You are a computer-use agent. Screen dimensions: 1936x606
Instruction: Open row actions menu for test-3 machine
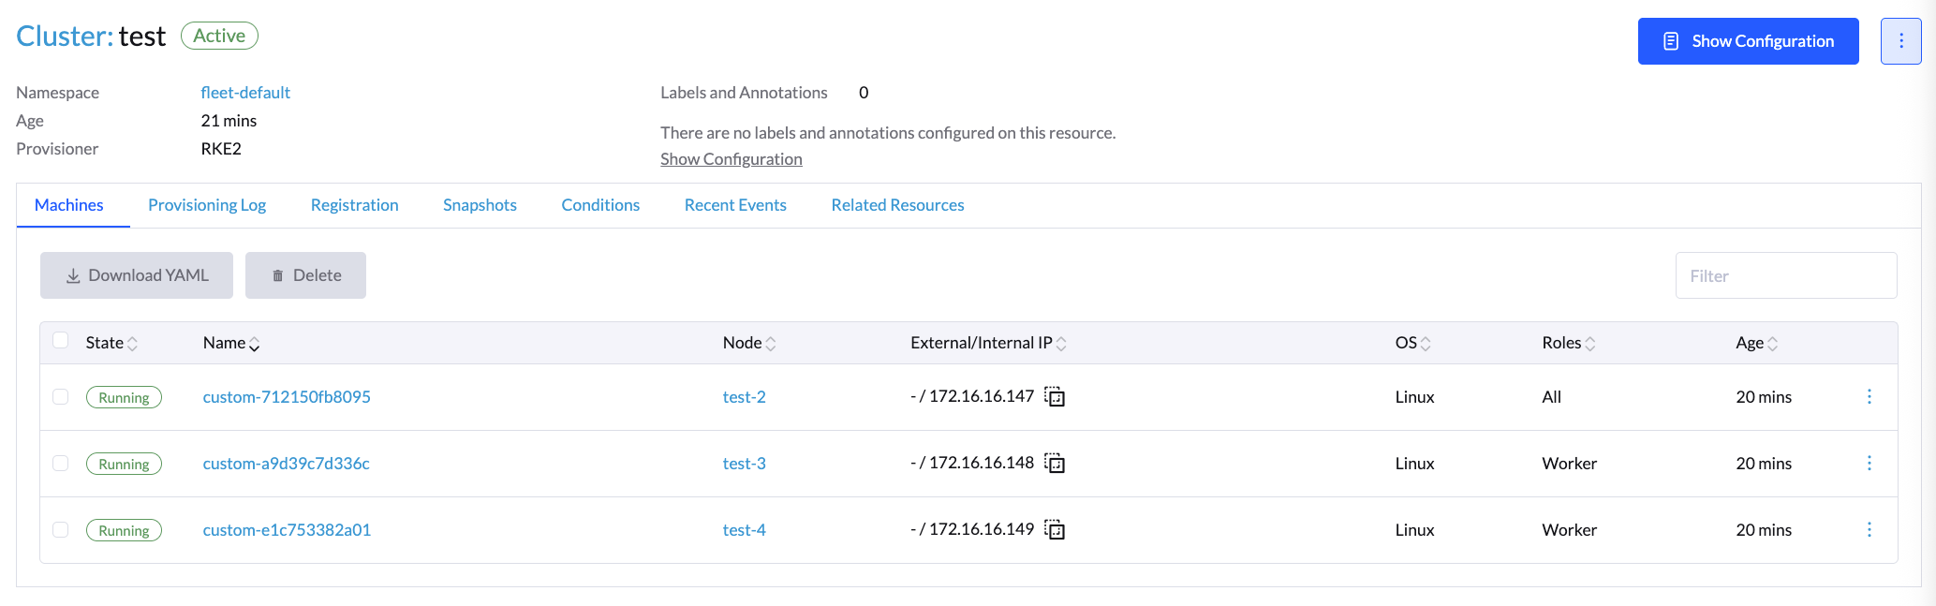pyautogui.click(x=1869, y=464)
